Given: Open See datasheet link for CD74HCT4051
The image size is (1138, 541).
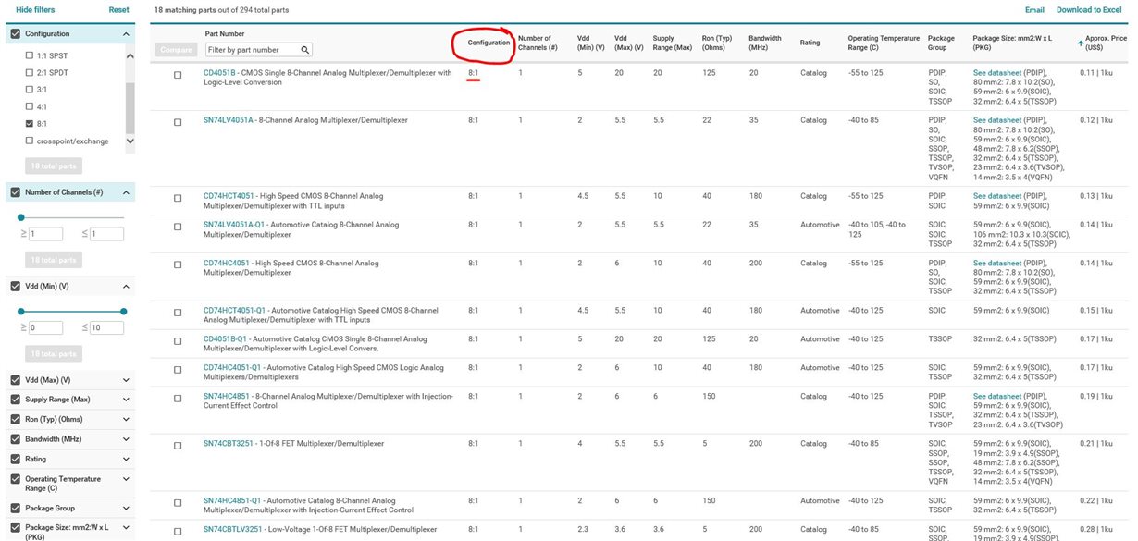Looking at the screenshot, I should coord(997,196).
